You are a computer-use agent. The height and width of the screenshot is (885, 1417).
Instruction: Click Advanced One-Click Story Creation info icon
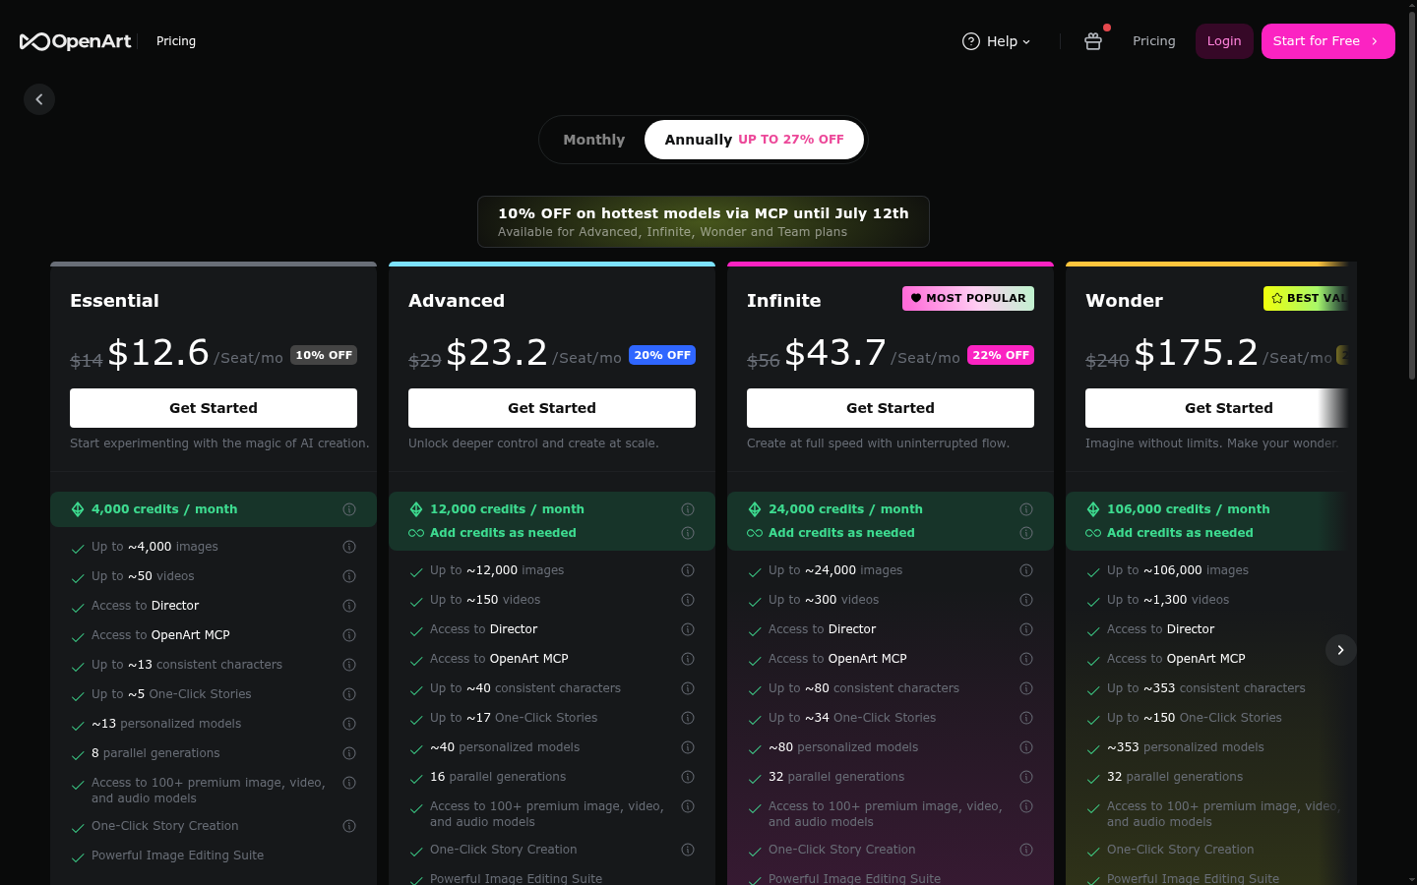688,850
